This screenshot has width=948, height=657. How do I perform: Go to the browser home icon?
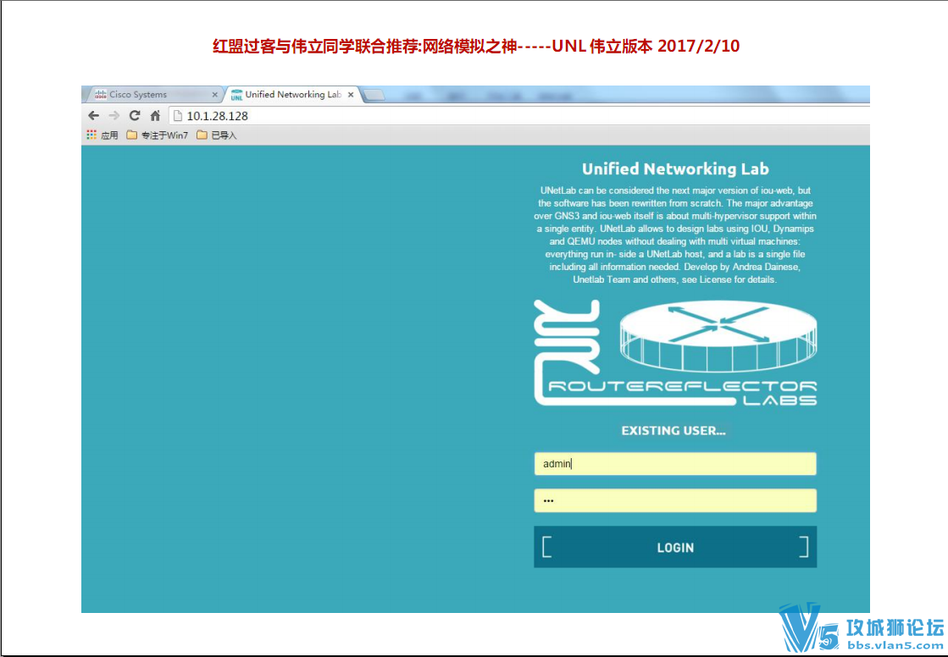click(x=155, y=115)
